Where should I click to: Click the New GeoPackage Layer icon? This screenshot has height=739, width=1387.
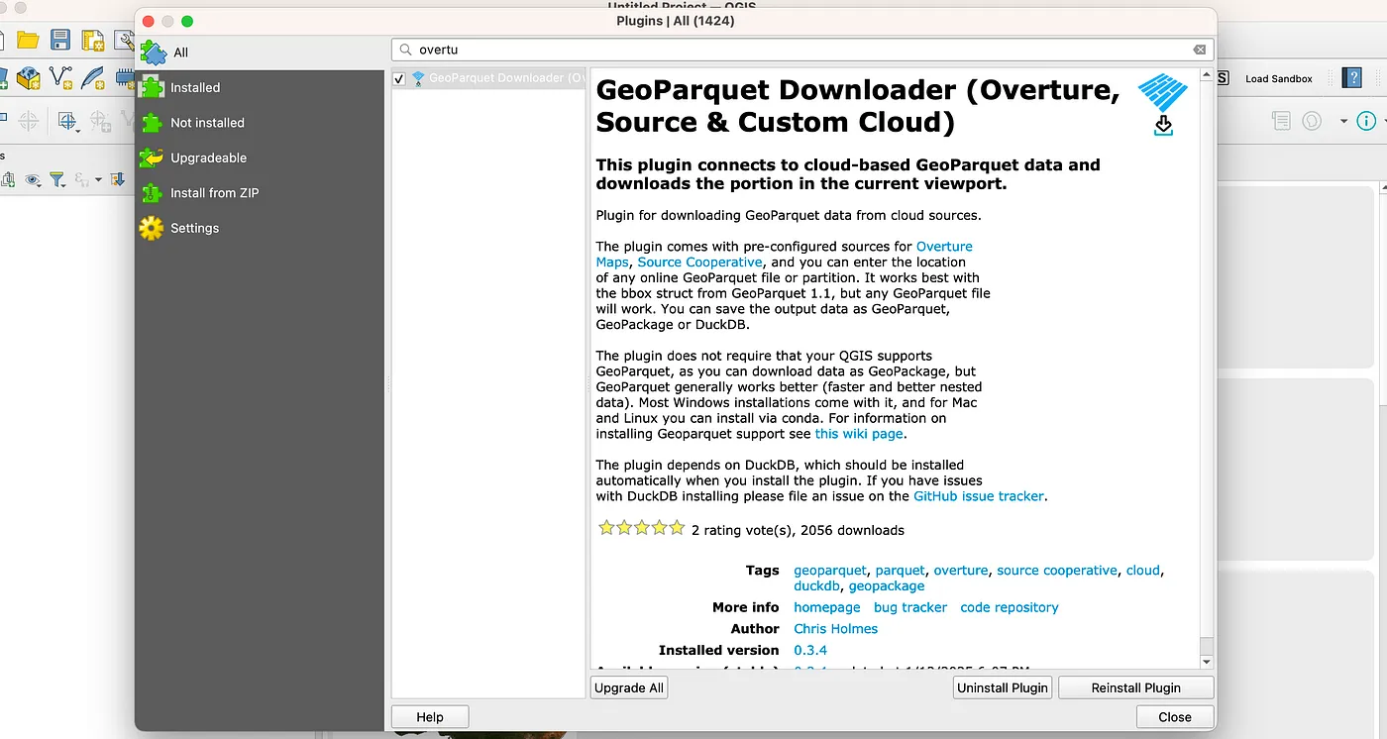27,77
